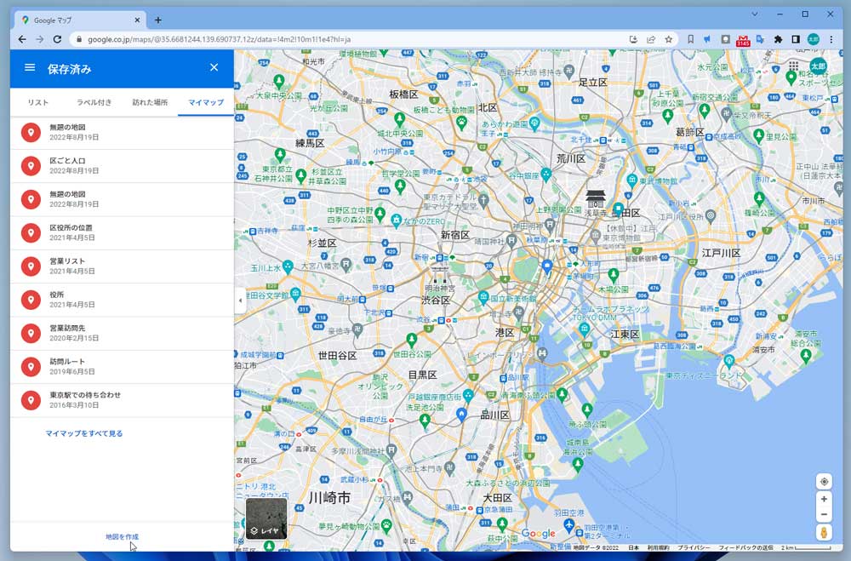This screenshot has height=561, width=851.
Task: Switch to the リスト tab
Action: (38, 102)
